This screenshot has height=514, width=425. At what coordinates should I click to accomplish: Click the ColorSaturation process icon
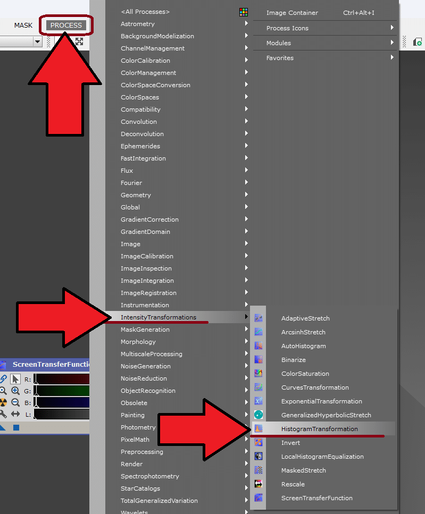pyautogui.click(x=259, y=373)
